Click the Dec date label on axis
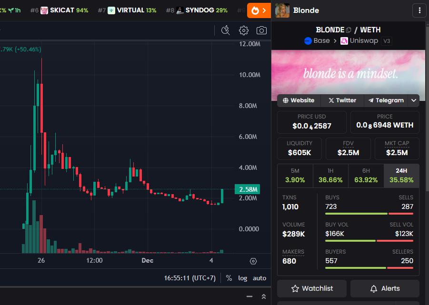429x305 pixels. click(147, 260)
